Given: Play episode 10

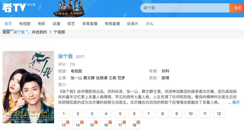Looking at the screenshot, I should tap(191, 113).
